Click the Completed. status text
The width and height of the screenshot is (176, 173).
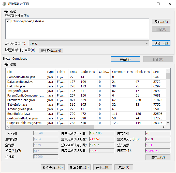(x=20, y=58)
